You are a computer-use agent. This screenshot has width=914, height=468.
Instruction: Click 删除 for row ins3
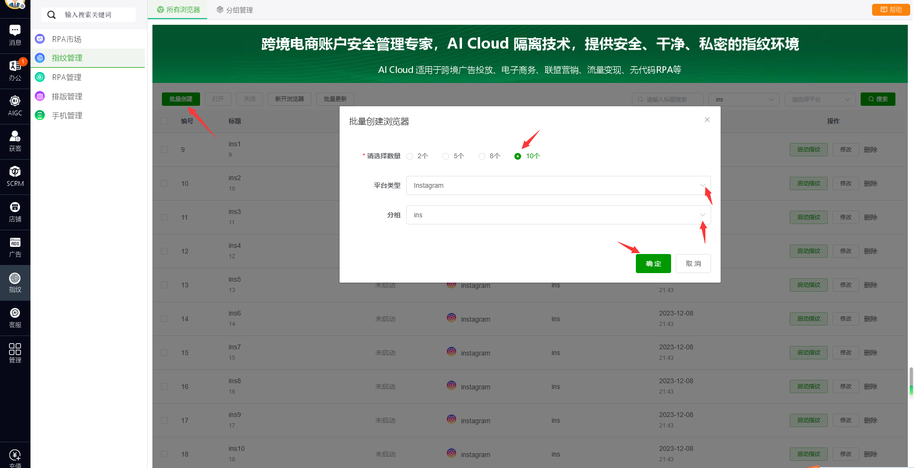tap(871, 217)
